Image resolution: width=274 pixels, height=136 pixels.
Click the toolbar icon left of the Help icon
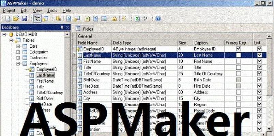pyautogui.click(x=146, y=18)
